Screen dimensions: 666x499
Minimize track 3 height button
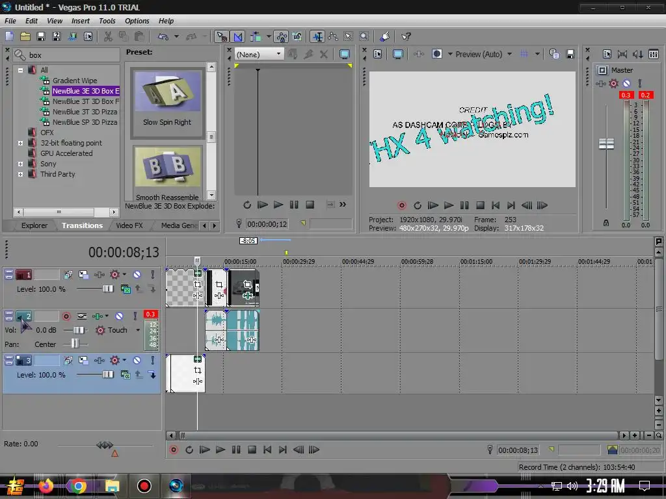coord(9,358)
